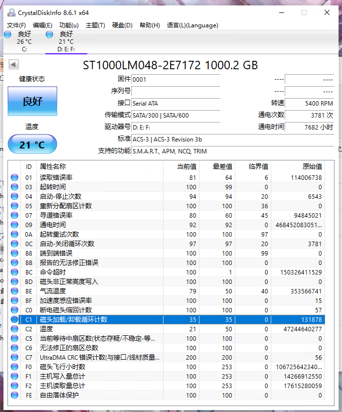Click the status icon for attribute 09

click(x=14, y=225)
